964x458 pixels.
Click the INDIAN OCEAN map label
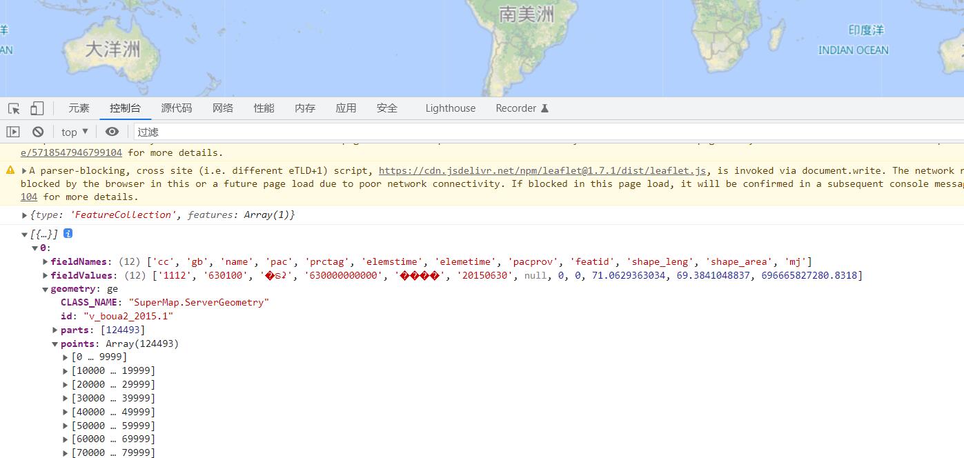coord(854,50)
